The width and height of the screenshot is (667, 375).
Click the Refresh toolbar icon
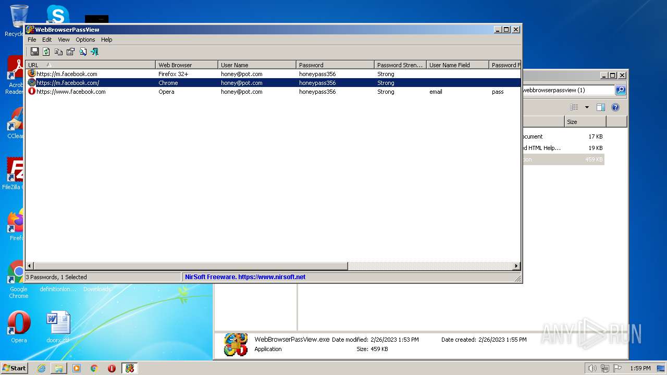coord(46,51)
